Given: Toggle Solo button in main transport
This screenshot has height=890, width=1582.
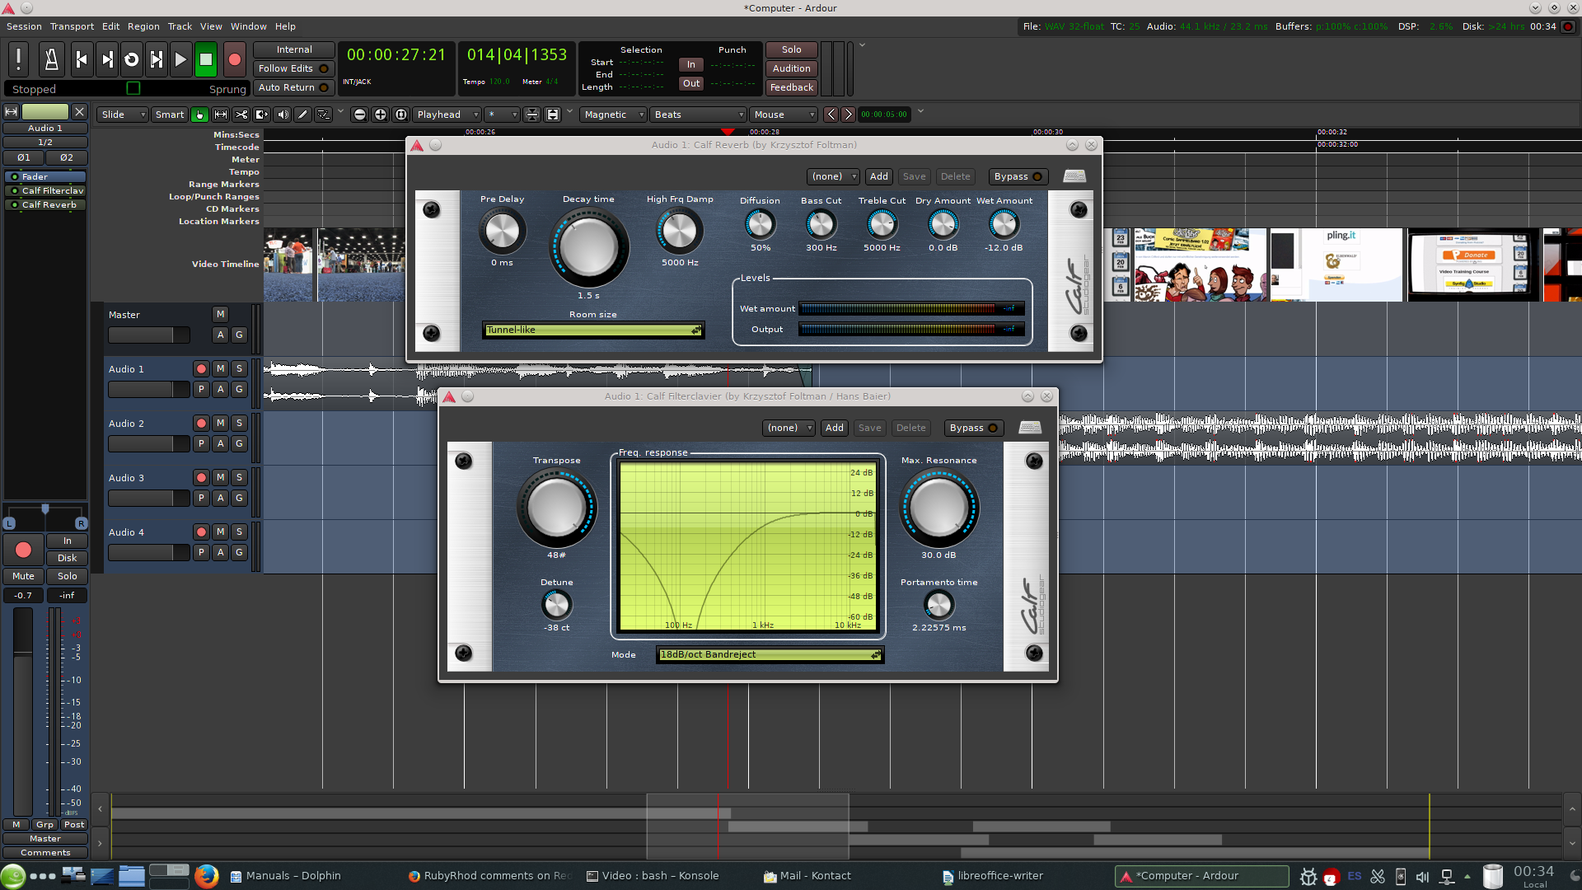Looking at the screenshot, I should coord(791,49).
